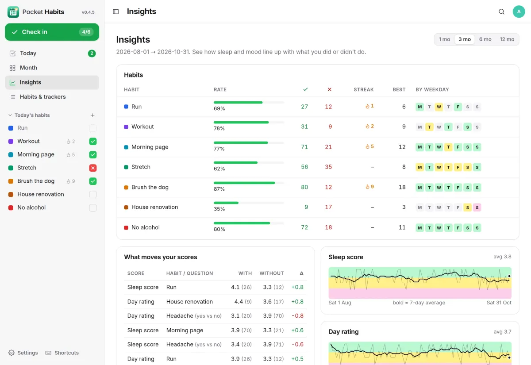The image size is (531, 365).
Task: Click the BY WEEKDAY column header
Action: click(x=432, y=89)
